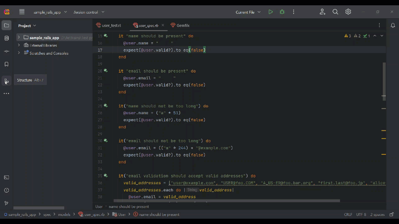Image resolution: width=399 pixels, height=224 pixels.
Task: Open sample_rails_app project dropdown
Action: pos(50,12)
